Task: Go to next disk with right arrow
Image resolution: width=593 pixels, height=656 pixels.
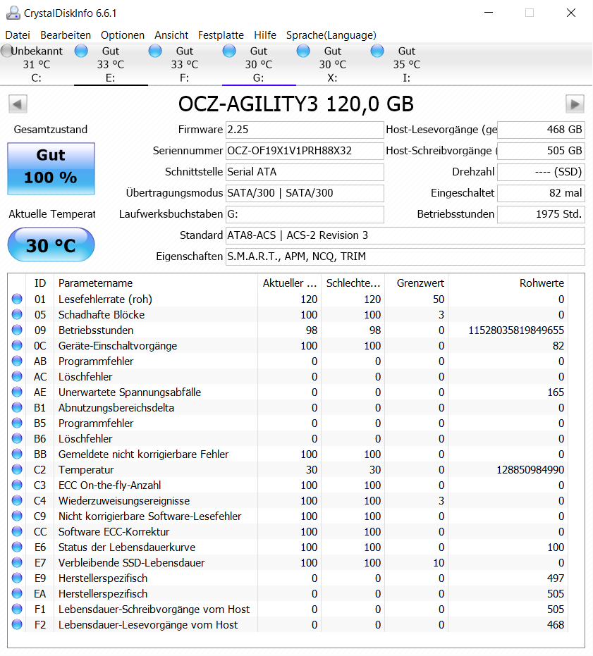Action: pyautogui.click(x=575, y=104)
